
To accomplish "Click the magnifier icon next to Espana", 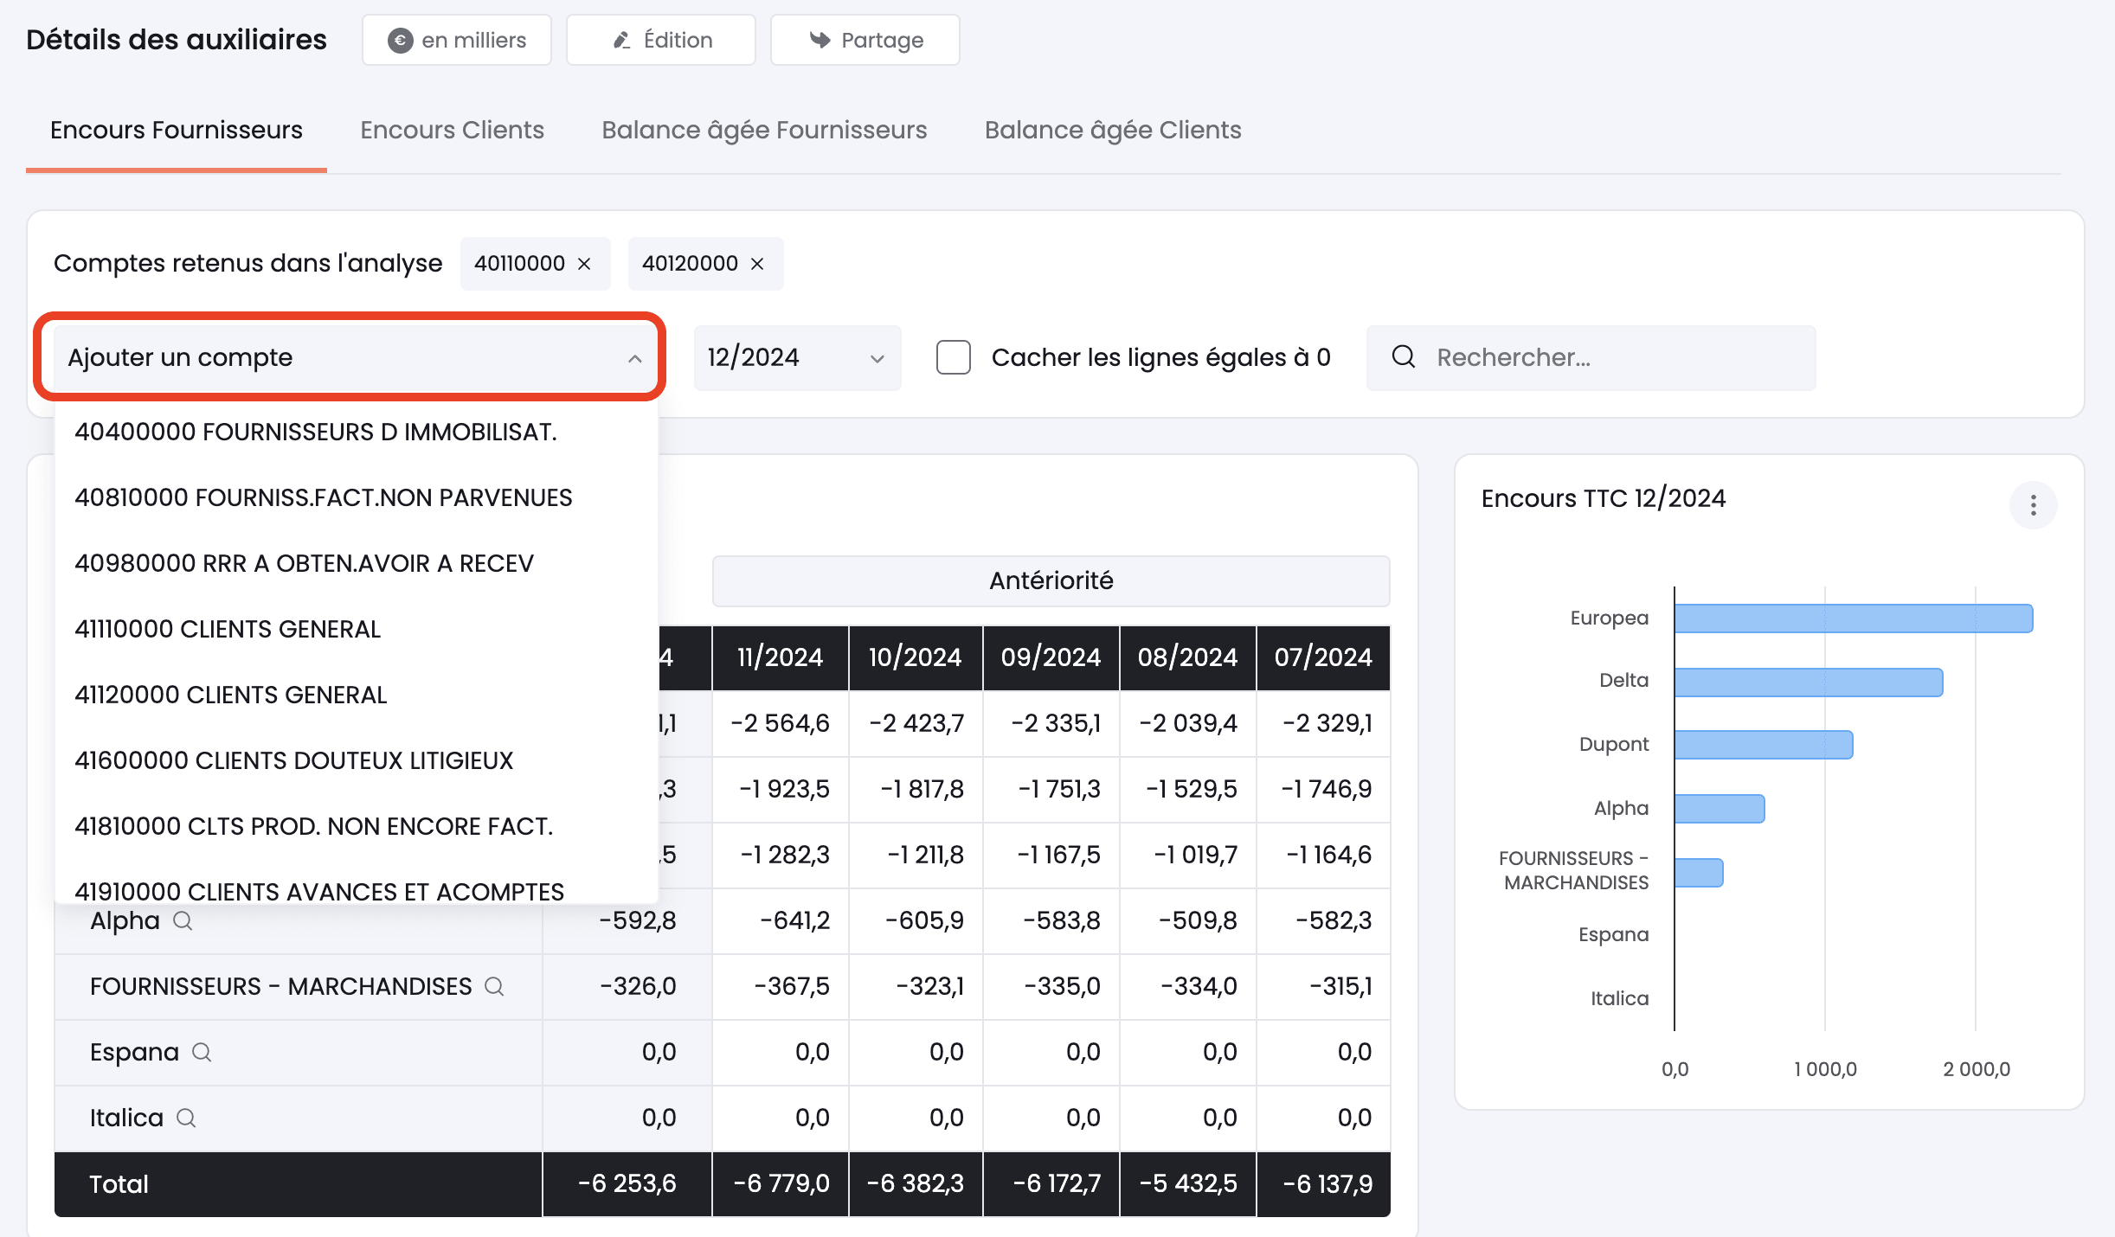I will 202,1052.
